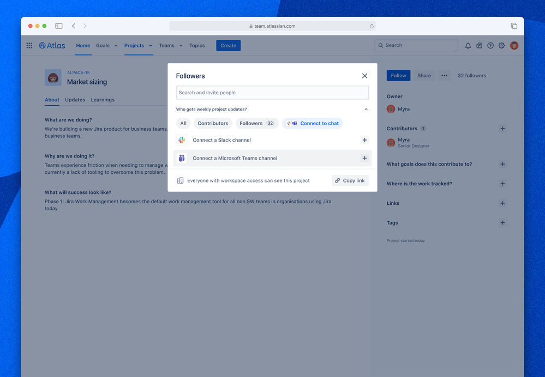Open the user profile avatar

coord(514,45)
